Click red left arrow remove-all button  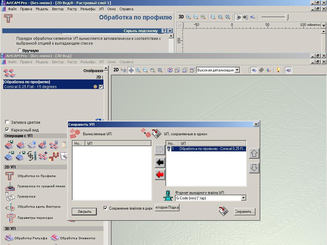coord(160,174)
